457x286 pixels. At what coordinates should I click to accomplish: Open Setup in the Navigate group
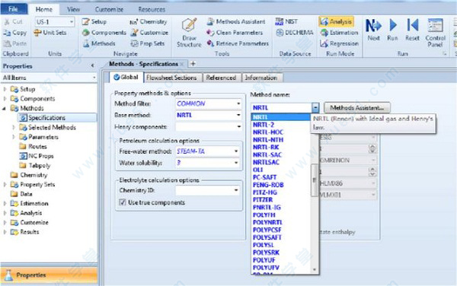(x=94, y=21)
